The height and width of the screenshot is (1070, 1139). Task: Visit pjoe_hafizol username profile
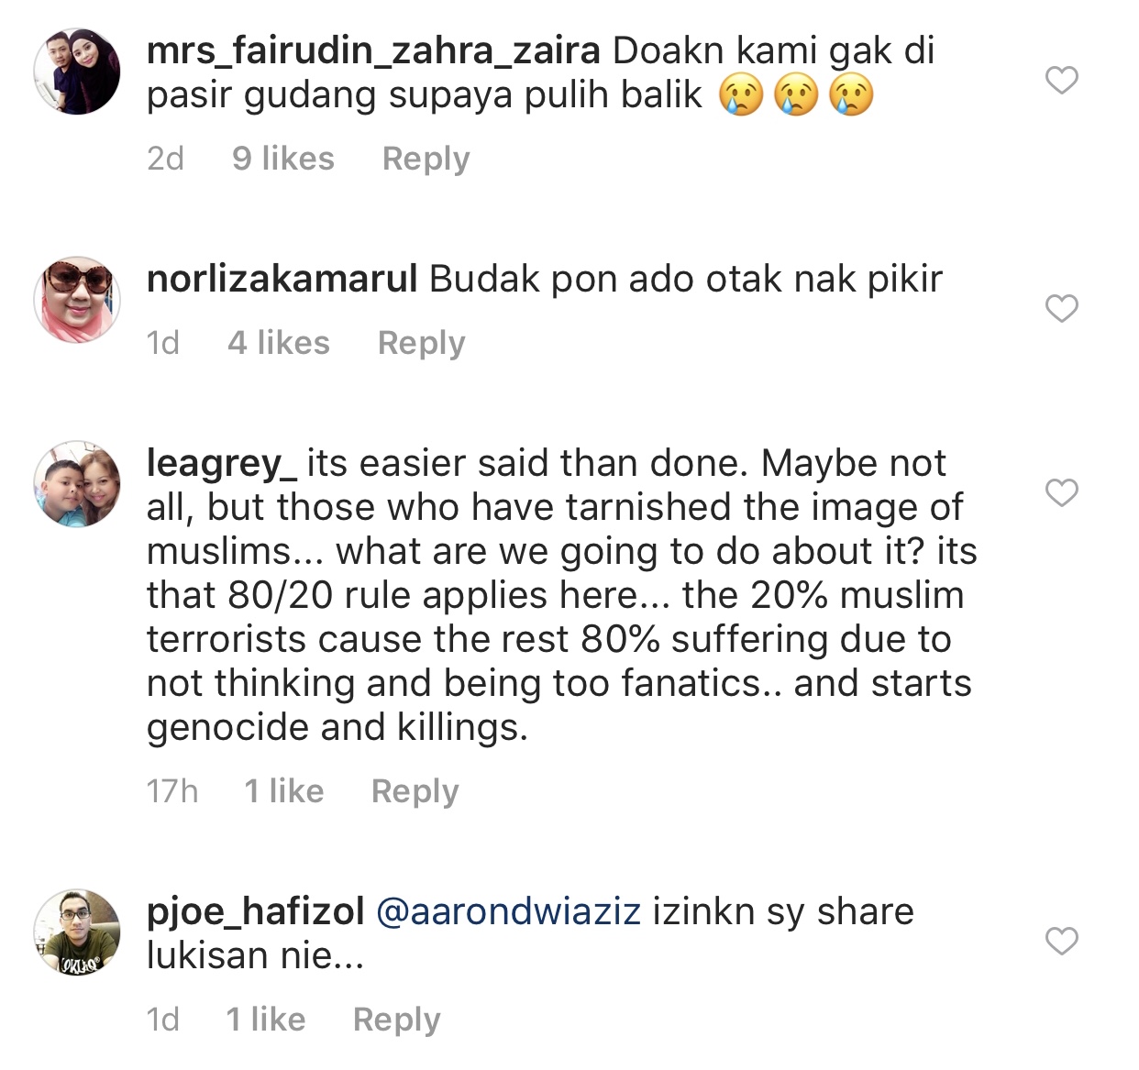pos(256,913)
